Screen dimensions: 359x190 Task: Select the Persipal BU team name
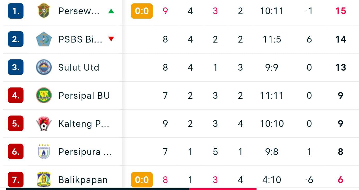point(84,95)
